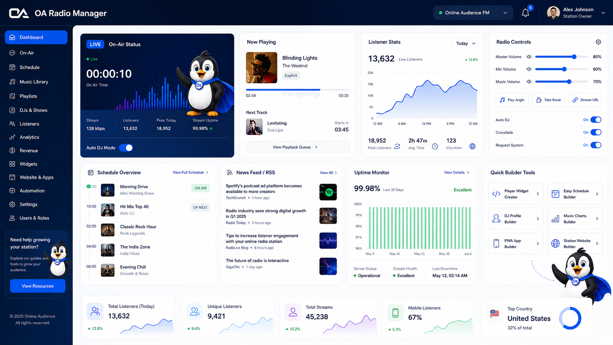613x345 pixels.
Task: Click the United States flag icon
Action: (495, 313)
